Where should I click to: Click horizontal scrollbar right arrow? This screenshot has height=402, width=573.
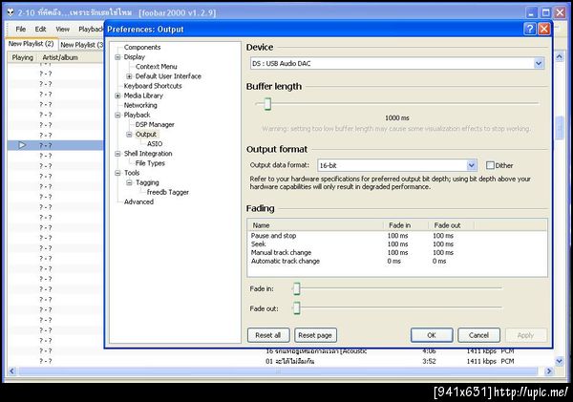[549, 371]
